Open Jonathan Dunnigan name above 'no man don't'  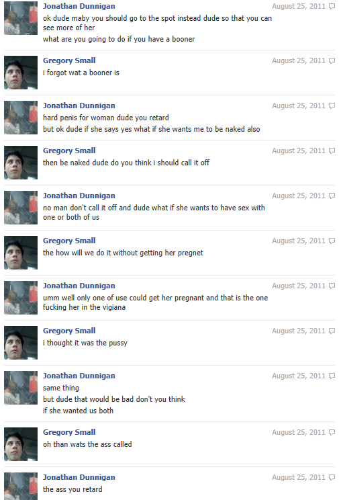click(79, 196)
